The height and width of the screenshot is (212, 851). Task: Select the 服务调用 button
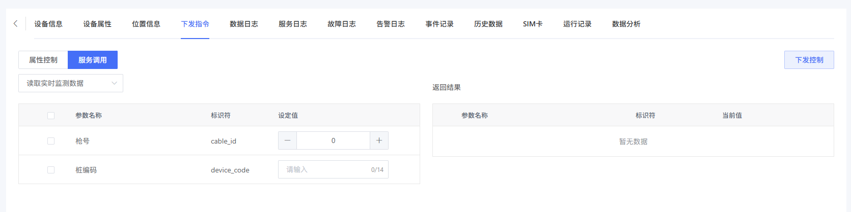[x=93, y=60]
